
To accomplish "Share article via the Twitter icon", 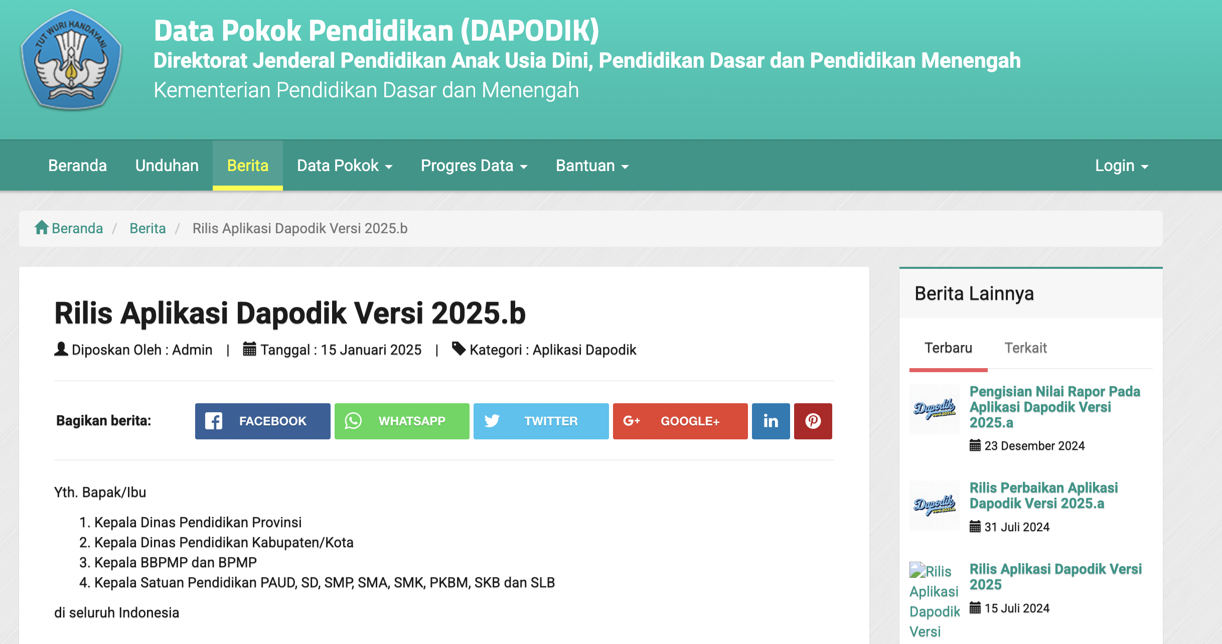I will tap(493, 421).
